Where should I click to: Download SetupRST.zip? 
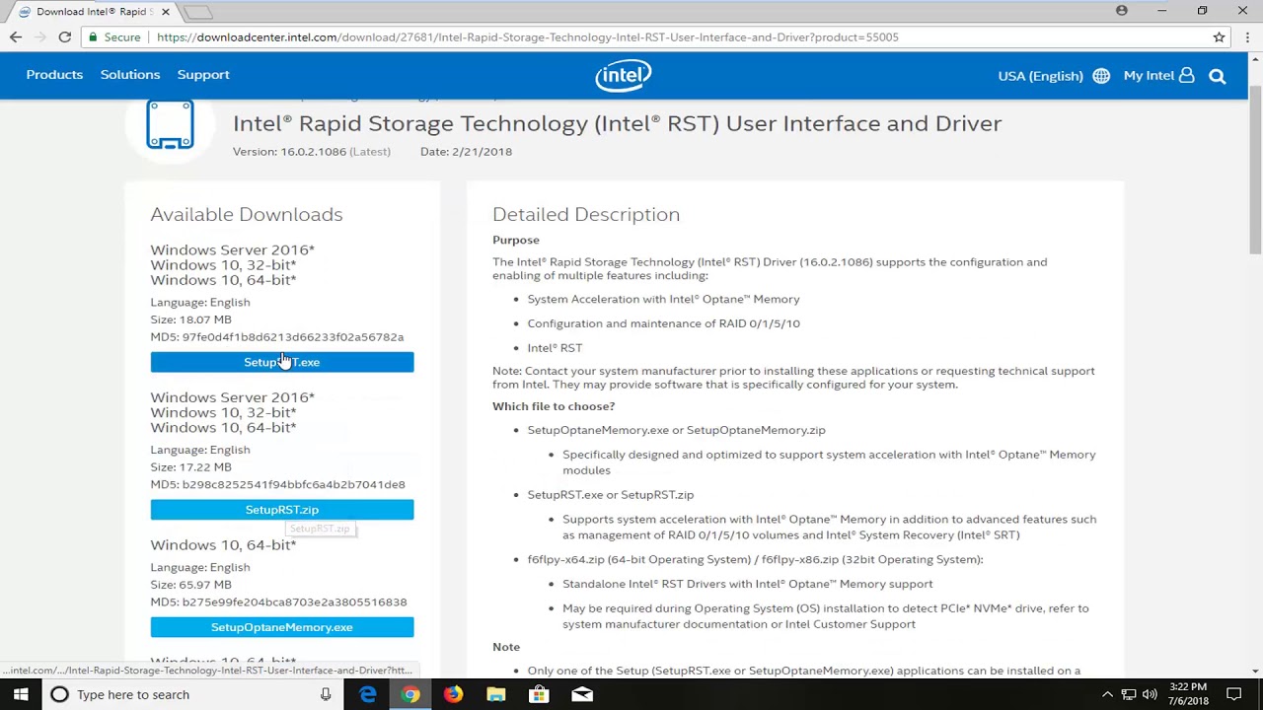[282, 510]
